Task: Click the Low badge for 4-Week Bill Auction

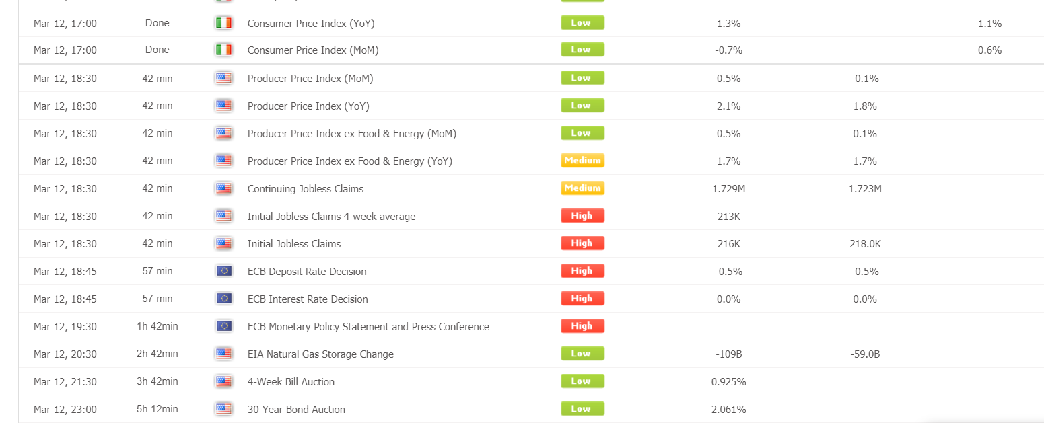Action: click(x=582, y=381)
